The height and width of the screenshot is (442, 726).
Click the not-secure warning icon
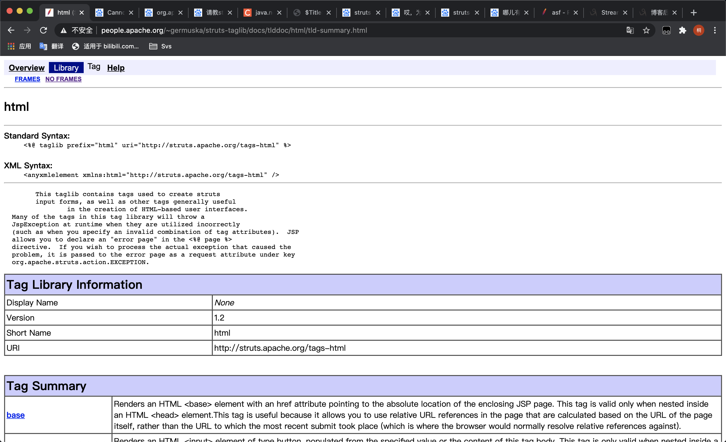tap(64, 30)
